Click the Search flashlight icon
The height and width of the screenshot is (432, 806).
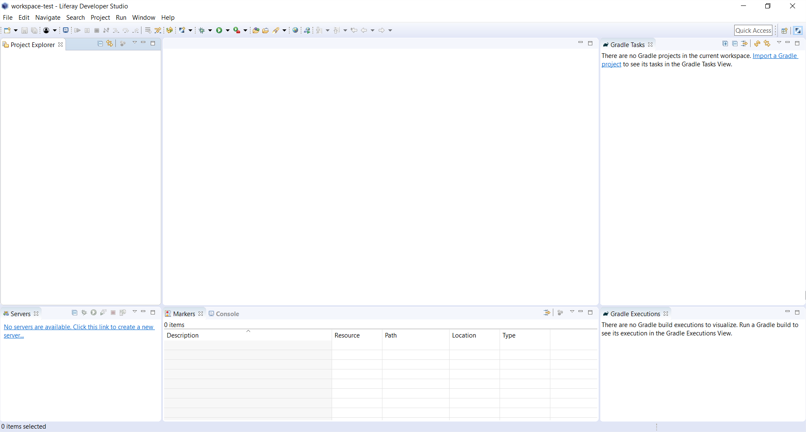click(276, 30)
